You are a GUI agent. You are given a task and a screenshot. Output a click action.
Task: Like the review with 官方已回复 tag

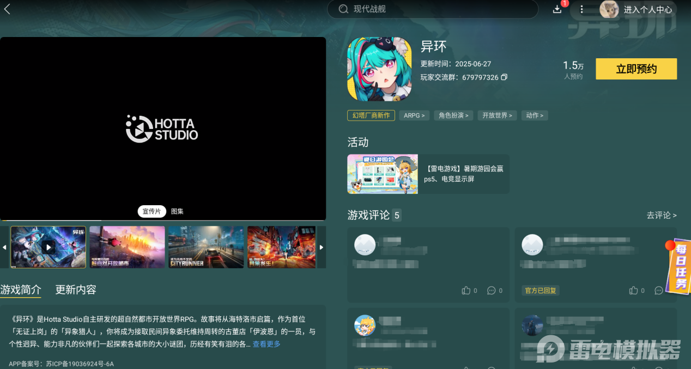[x=633, y=291]
